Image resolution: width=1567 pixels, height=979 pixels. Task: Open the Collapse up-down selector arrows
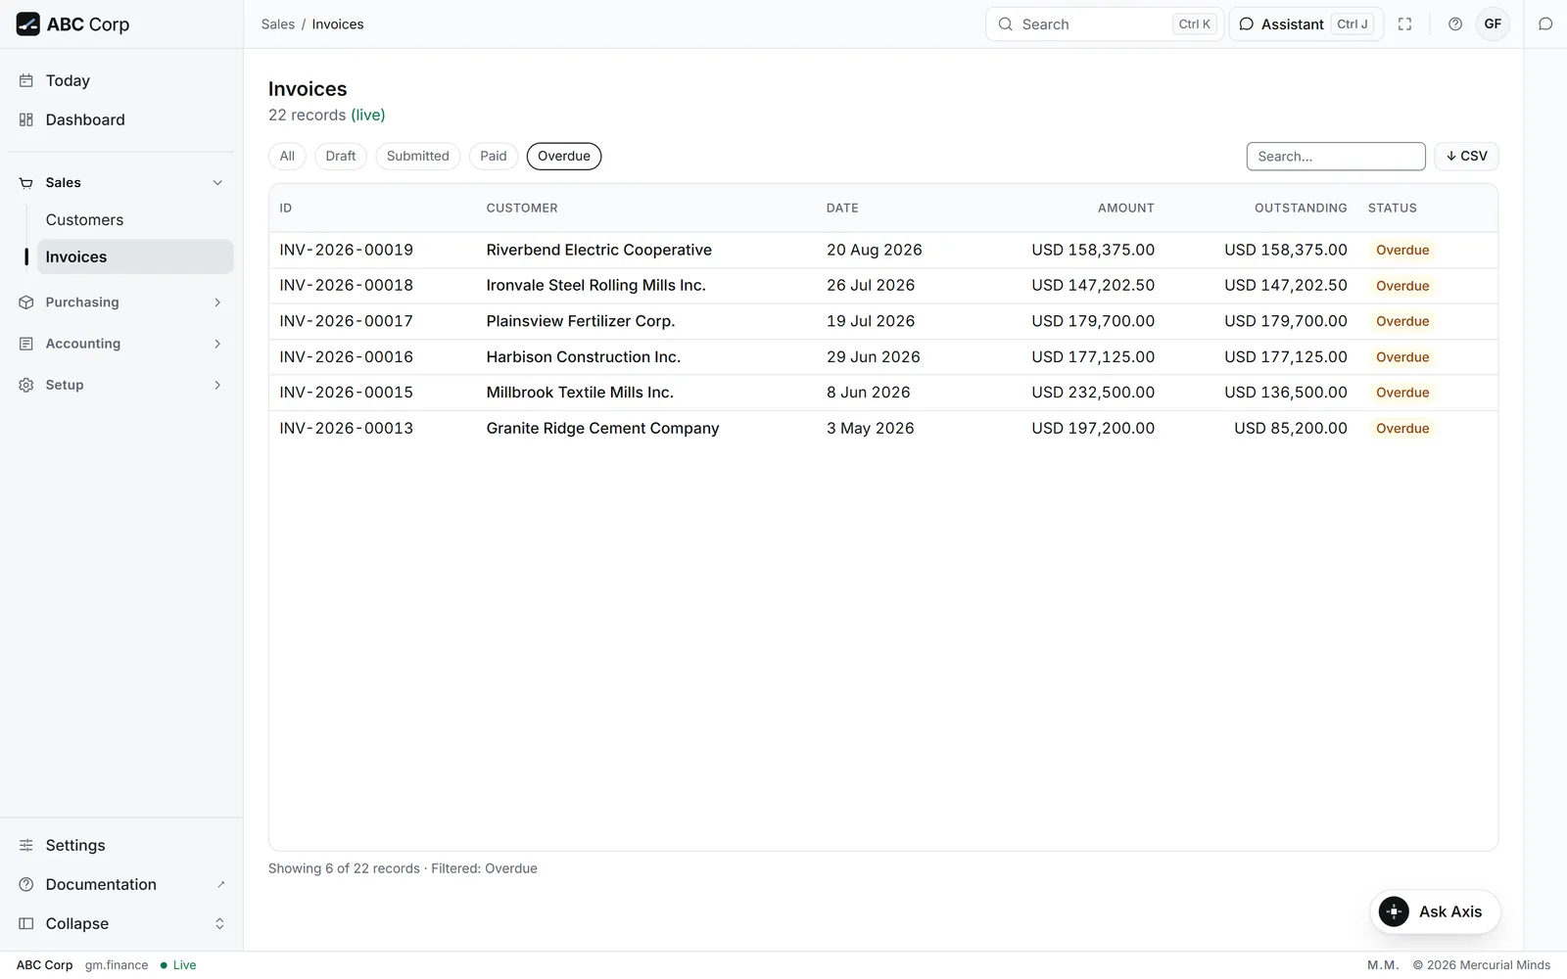[219, 923]
